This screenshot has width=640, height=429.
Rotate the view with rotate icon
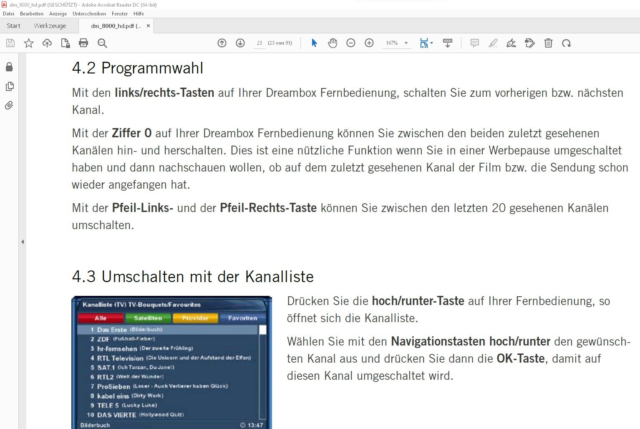[566, 43]
